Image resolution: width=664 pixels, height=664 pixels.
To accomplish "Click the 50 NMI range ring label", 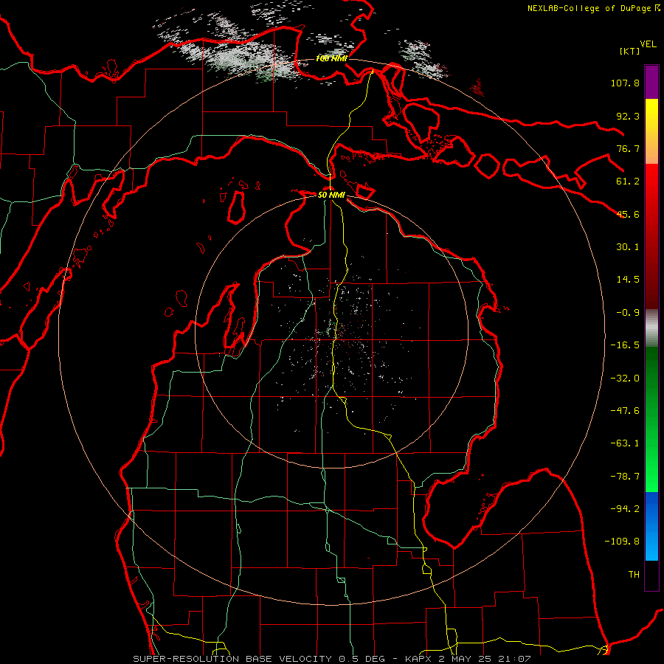I will (331, 195).
